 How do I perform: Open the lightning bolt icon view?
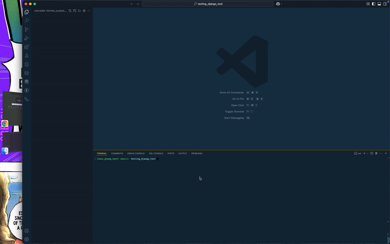tap(27, 91)
